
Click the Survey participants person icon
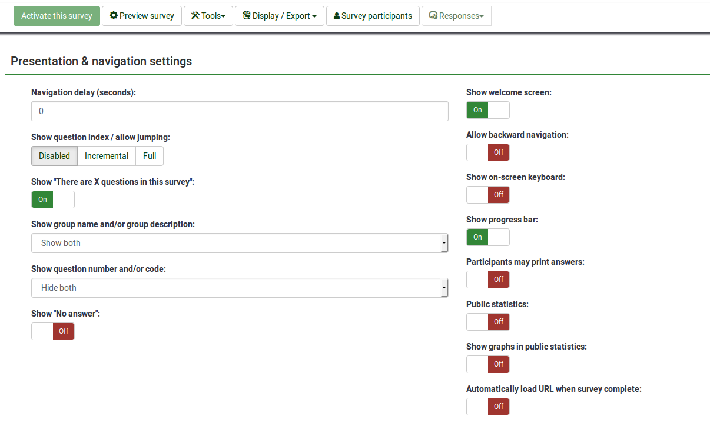(x=337, y=16)
